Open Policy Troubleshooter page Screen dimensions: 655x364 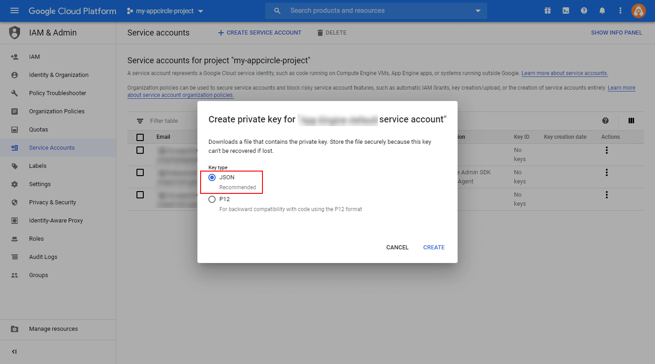58,93
